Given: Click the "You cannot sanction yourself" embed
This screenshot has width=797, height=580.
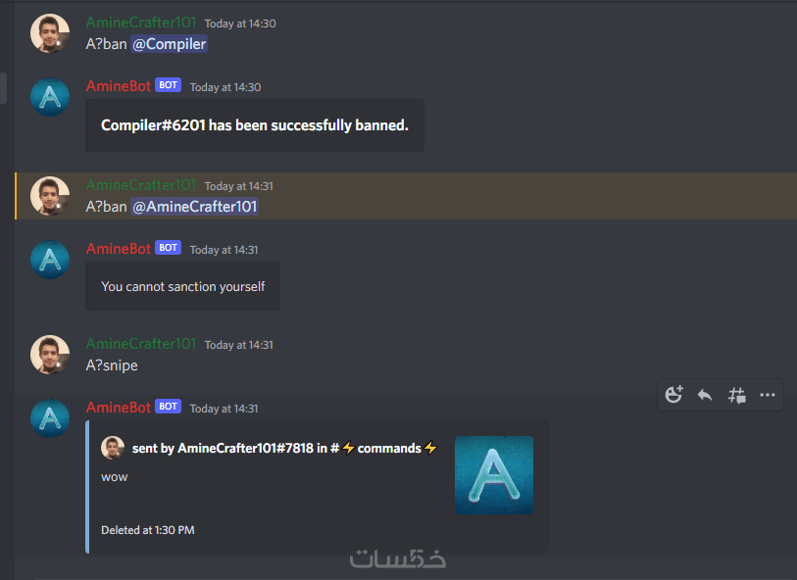Looking at the screenshot, I should coord(182,286).
